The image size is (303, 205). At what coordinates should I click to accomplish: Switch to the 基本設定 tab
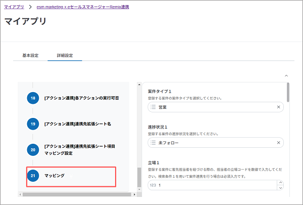pyautogui.click(x=30, y=55)
